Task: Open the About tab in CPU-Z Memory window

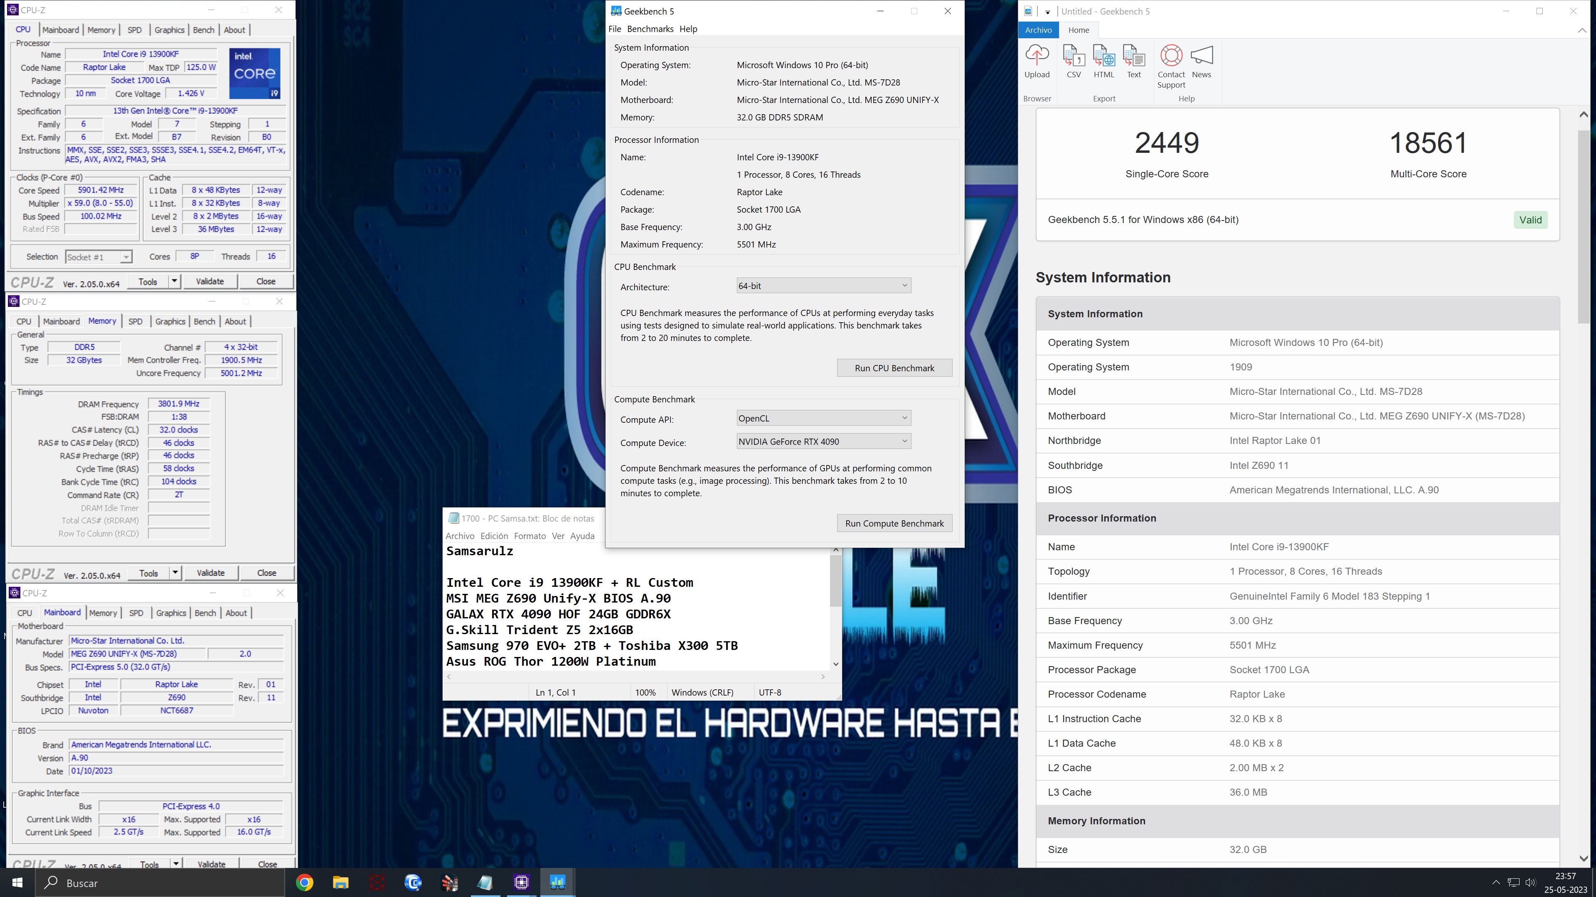Action: [235, 321]
